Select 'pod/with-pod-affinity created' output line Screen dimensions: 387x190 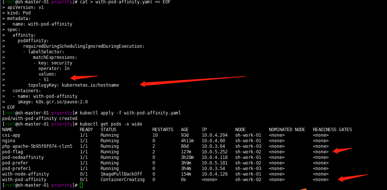pyautogui.click(x=40, y=119)
